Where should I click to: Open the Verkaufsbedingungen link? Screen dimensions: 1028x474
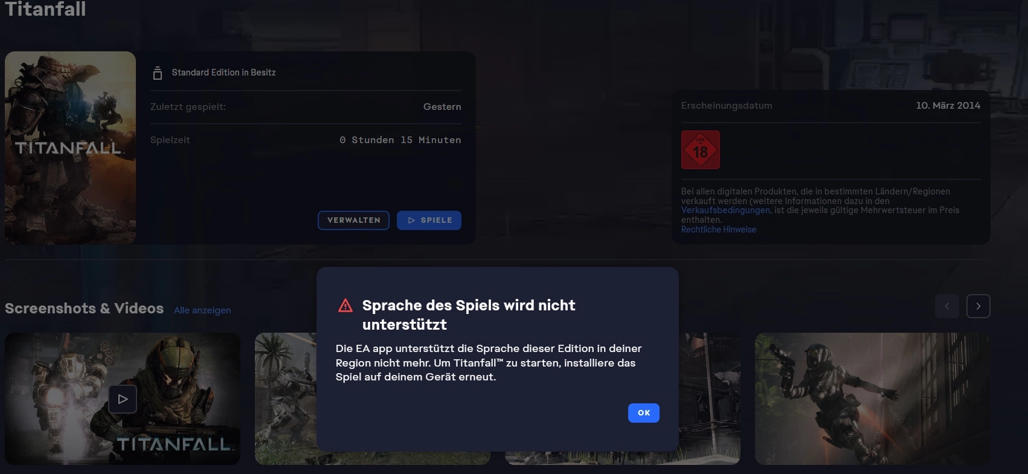[725, 210]
